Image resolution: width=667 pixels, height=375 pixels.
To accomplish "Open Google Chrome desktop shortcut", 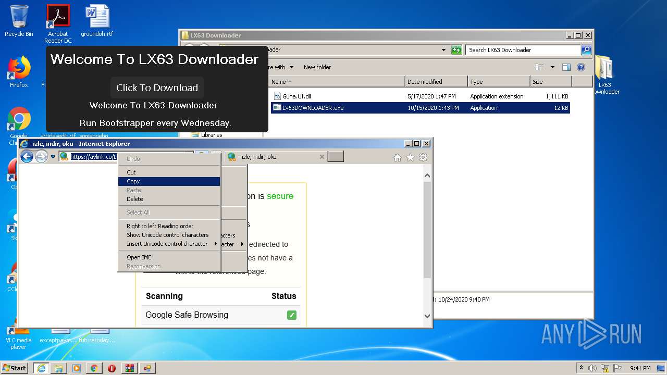I will (x=19, y=126).
